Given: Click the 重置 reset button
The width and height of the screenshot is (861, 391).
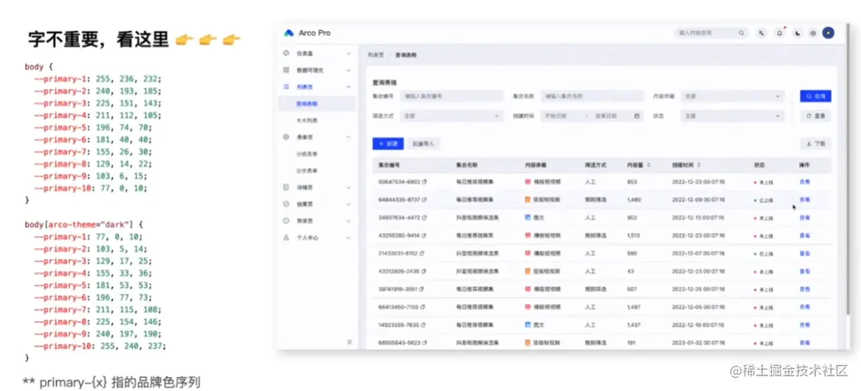Looking at the screenshot, I should [815, 117].
